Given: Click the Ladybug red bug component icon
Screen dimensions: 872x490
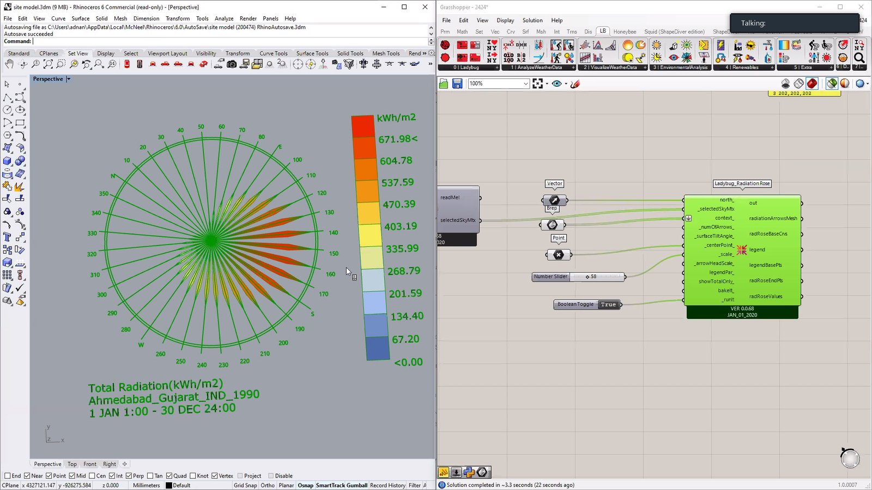Looking at the screenshot, I should pos(445,45).
